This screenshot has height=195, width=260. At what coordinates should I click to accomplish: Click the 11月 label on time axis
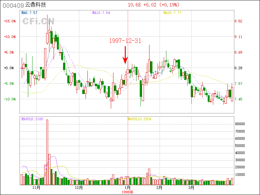coord(36,188)
